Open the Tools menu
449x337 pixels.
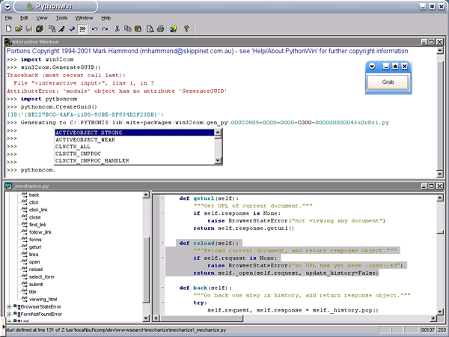point(61,17)
